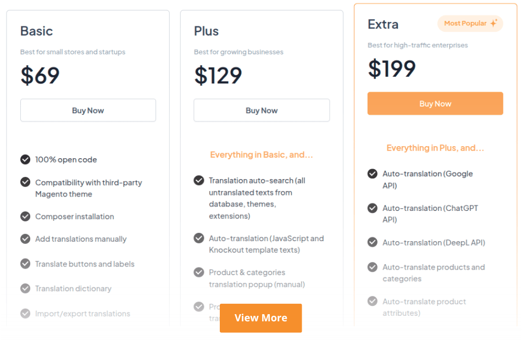Click the checkmark for 'Add translations manually'
The width and height of the screenshot is (522, 340).
[25, 239]
